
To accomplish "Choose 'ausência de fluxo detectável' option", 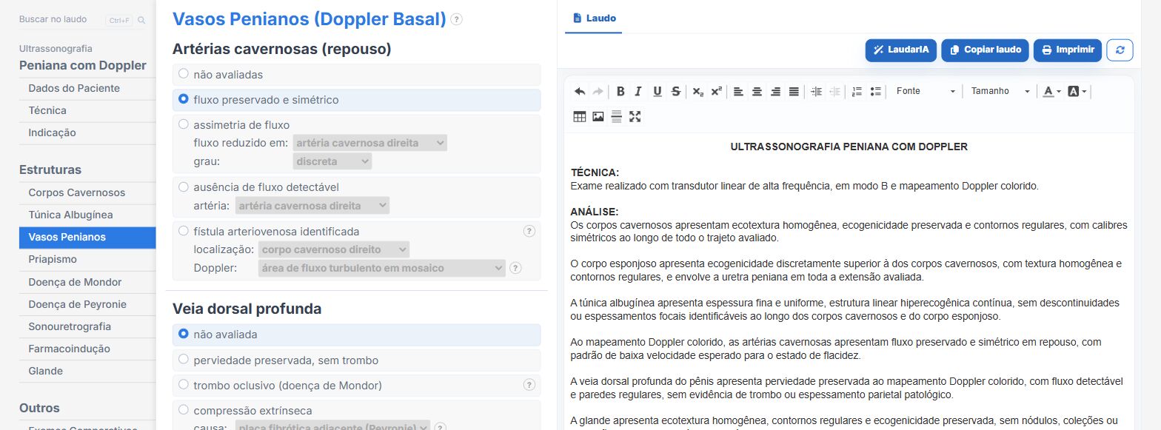I will click(184, 187).
